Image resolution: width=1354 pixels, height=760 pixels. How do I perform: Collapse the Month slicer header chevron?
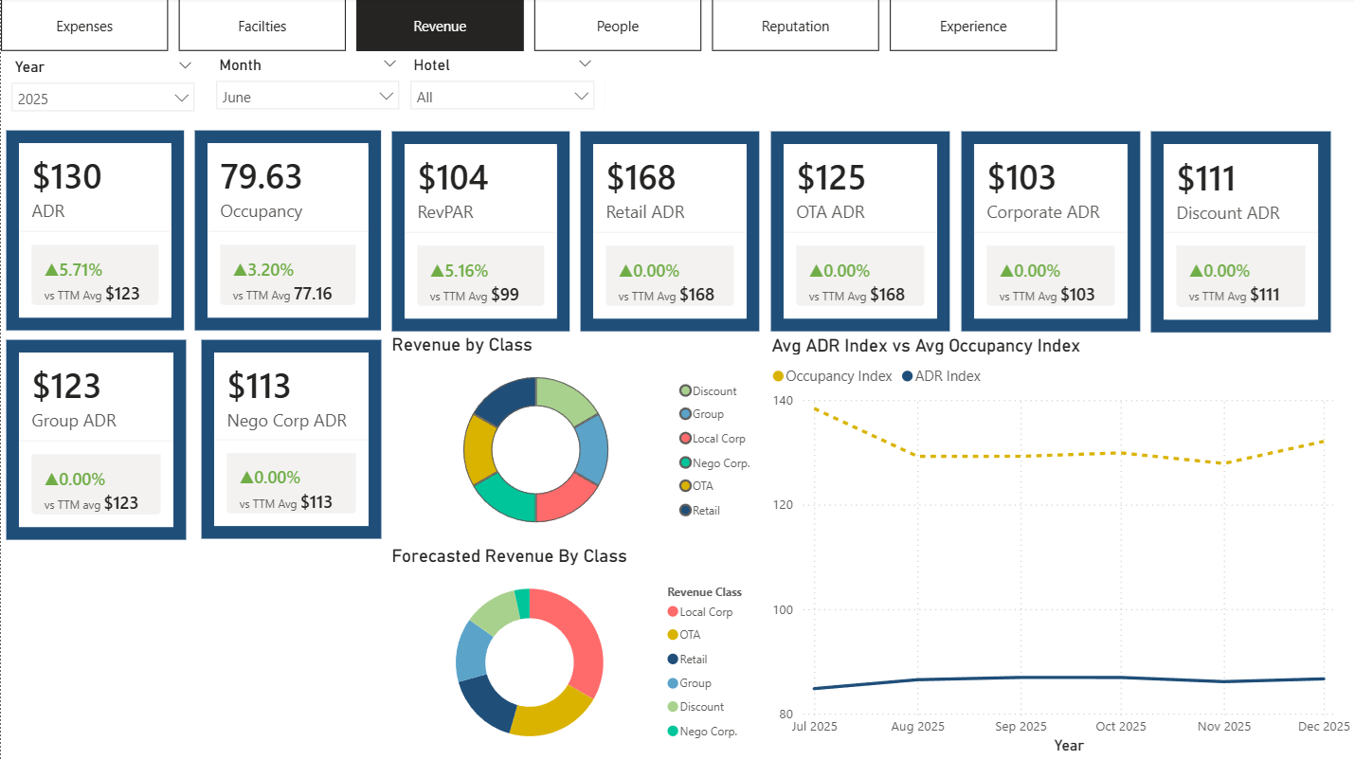click(x=389, y=63)
